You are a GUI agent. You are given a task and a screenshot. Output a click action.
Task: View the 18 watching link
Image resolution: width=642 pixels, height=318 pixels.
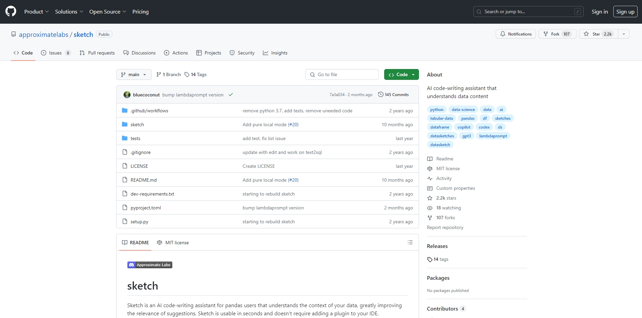coord(444,208)
